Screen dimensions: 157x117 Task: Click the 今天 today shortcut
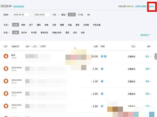[x=54, y=15]
